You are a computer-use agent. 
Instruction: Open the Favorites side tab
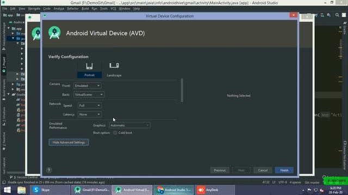(4, 141)
